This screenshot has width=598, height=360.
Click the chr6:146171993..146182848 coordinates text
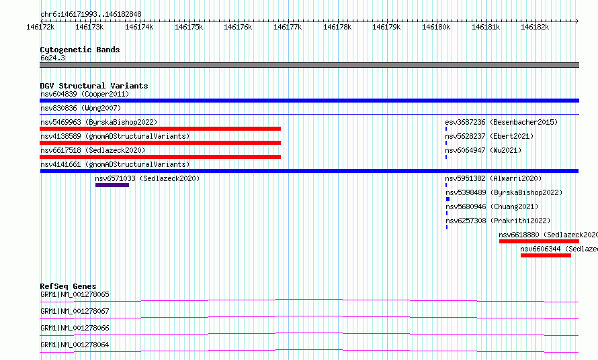pyautogui.click(x=91, y=15)
